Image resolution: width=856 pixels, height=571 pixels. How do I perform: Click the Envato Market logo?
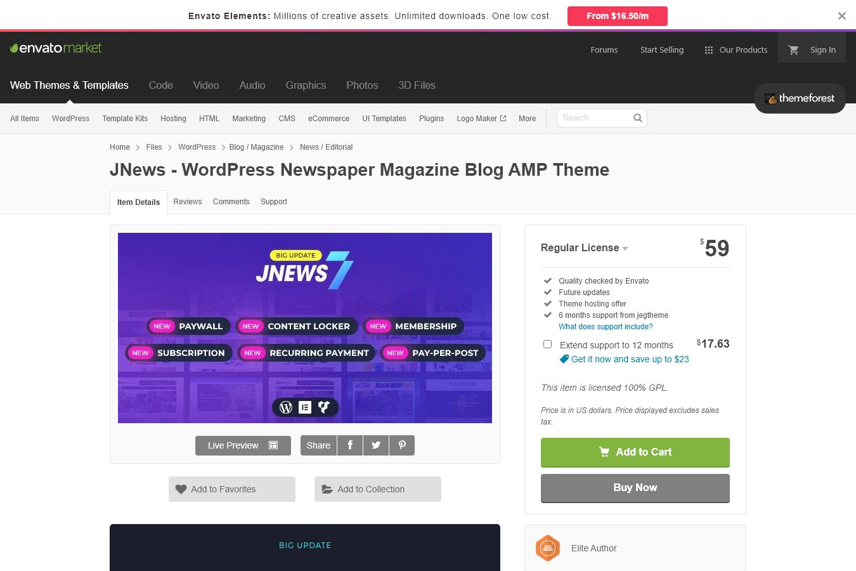(56, 48)
